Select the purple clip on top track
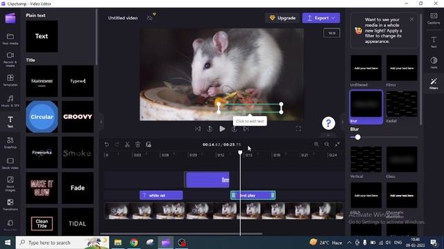Image resolution: width=444 pixels, height=249 pixels. (x=207, y=180)
